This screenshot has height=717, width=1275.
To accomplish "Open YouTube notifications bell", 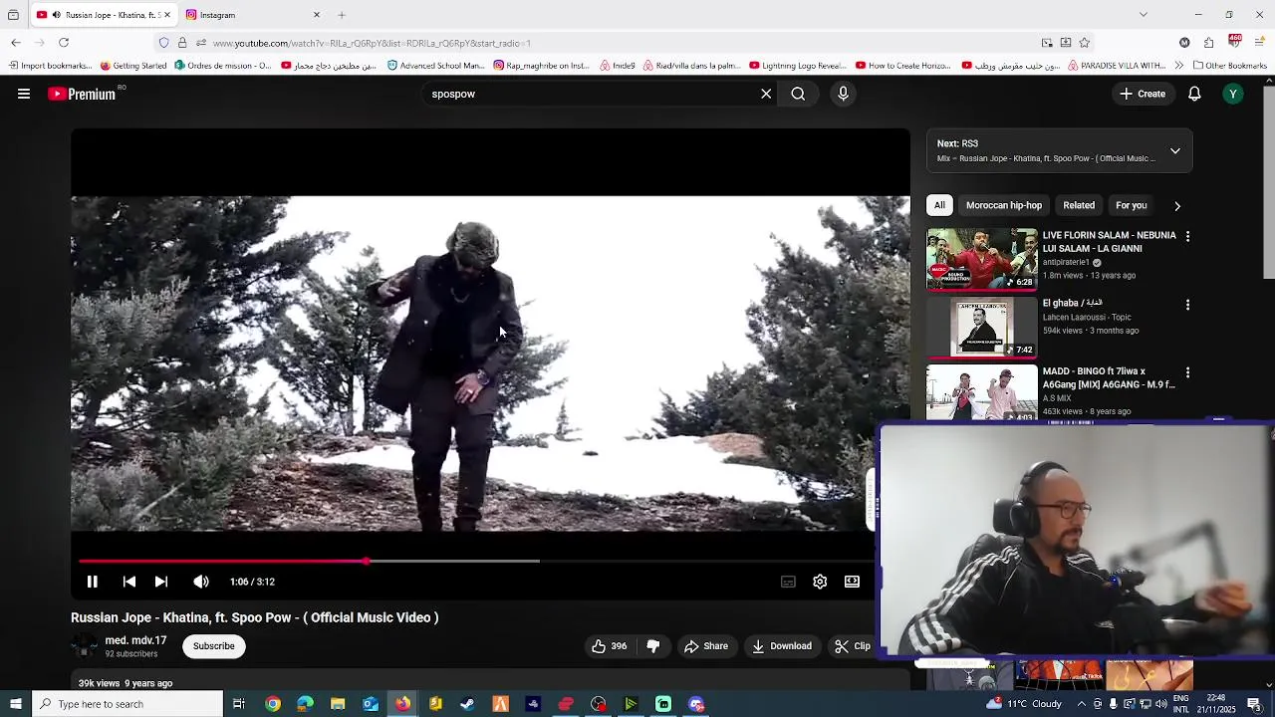I will (1194, 94).
